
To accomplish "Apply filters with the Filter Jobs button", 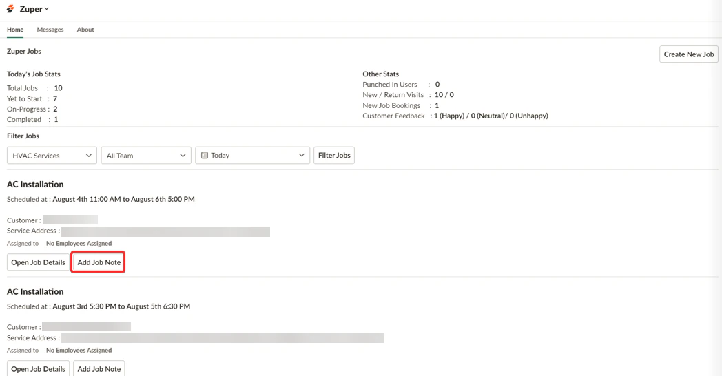I will pos(334,156).
